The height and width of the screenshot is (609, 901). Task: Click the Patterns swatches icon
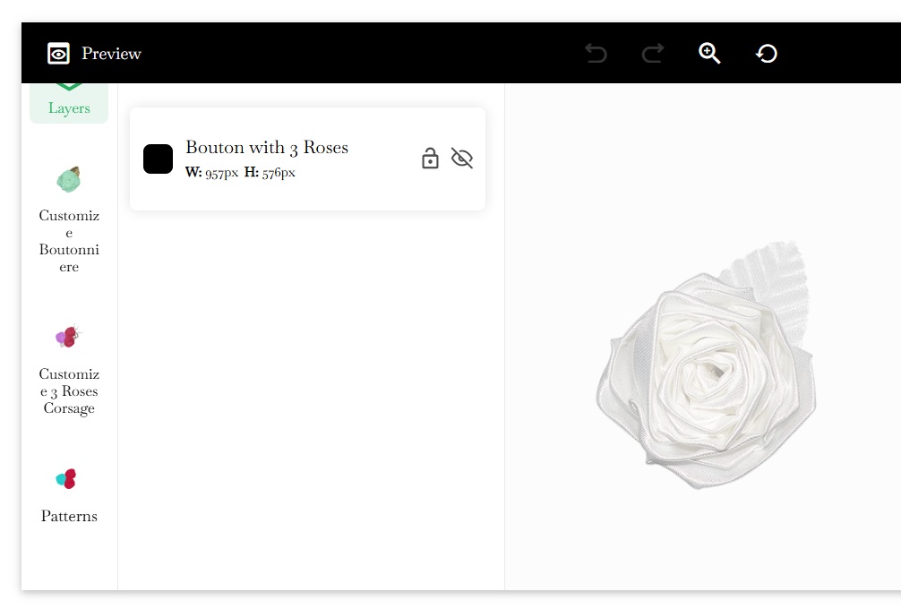[66, 478]
